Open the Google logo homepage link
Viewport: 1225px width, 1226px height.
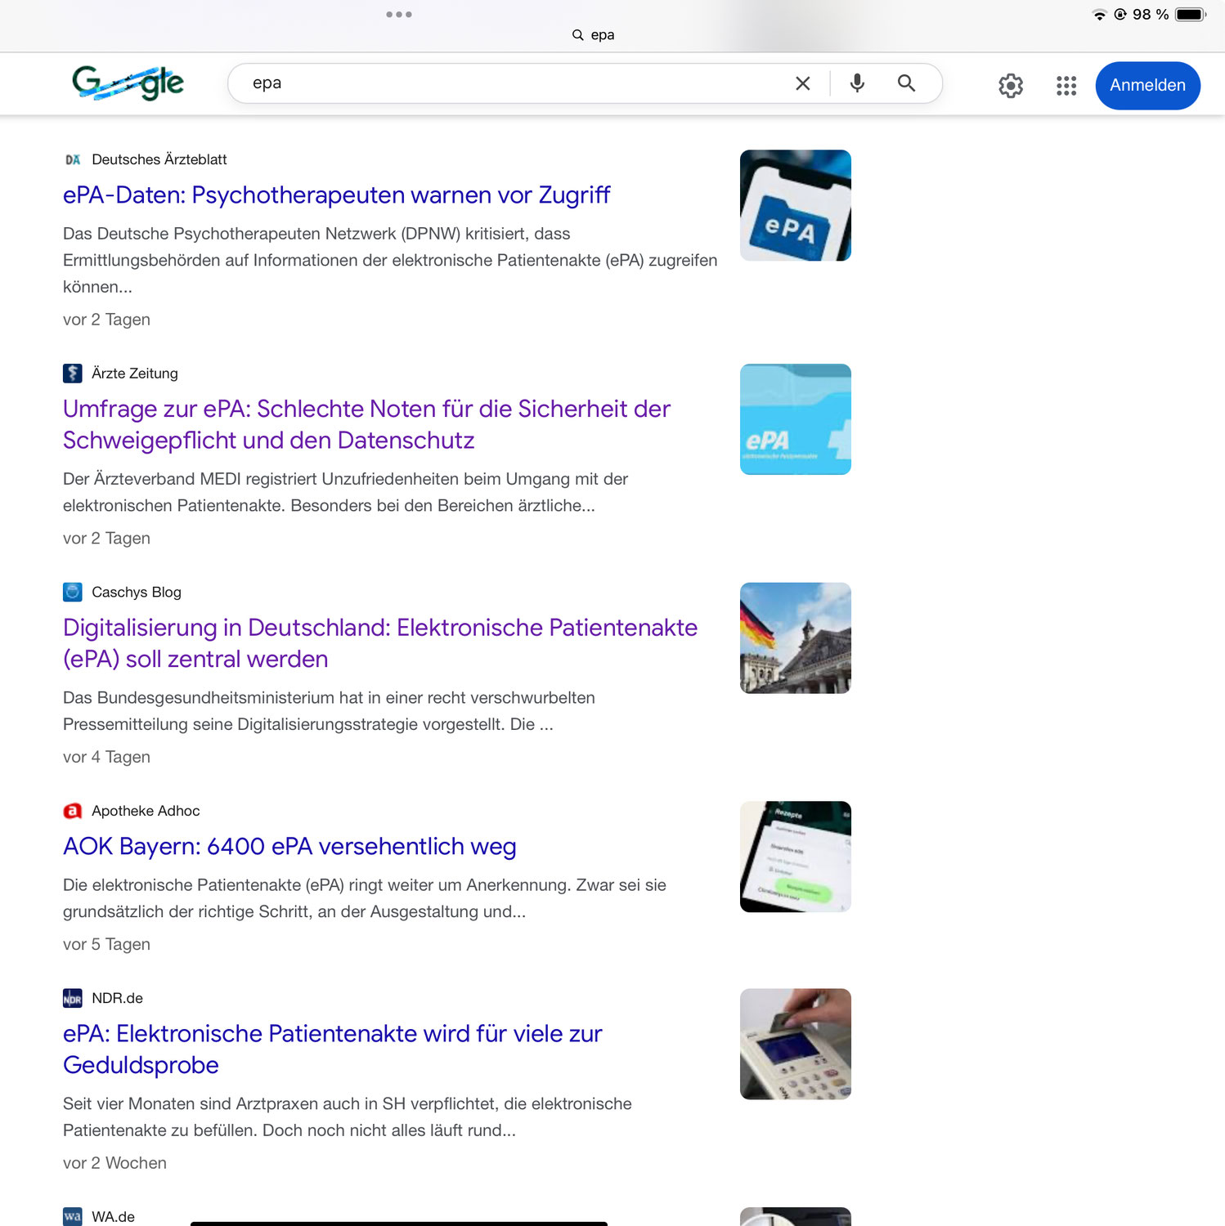coord(128,83)
